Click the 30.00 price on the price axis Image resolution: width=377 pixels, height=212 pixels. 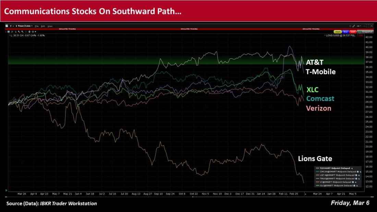[x=368, y=97]
